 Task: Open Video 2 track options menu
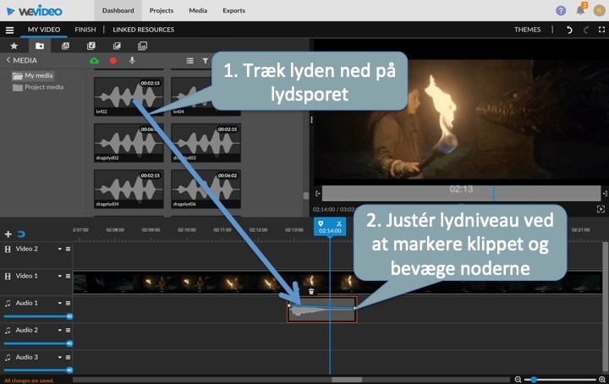(x=68, y=249)
